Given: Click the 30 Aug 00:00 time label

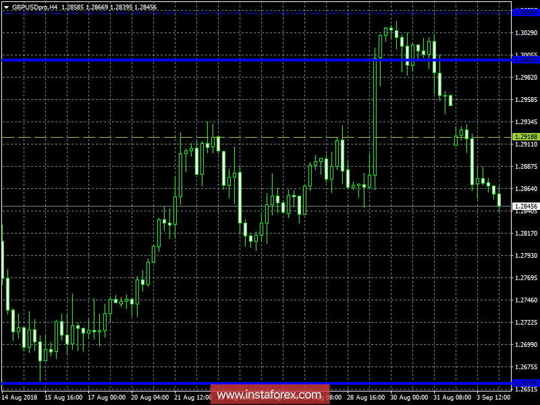Looking at the screenshot, I should tap(409, 398).
